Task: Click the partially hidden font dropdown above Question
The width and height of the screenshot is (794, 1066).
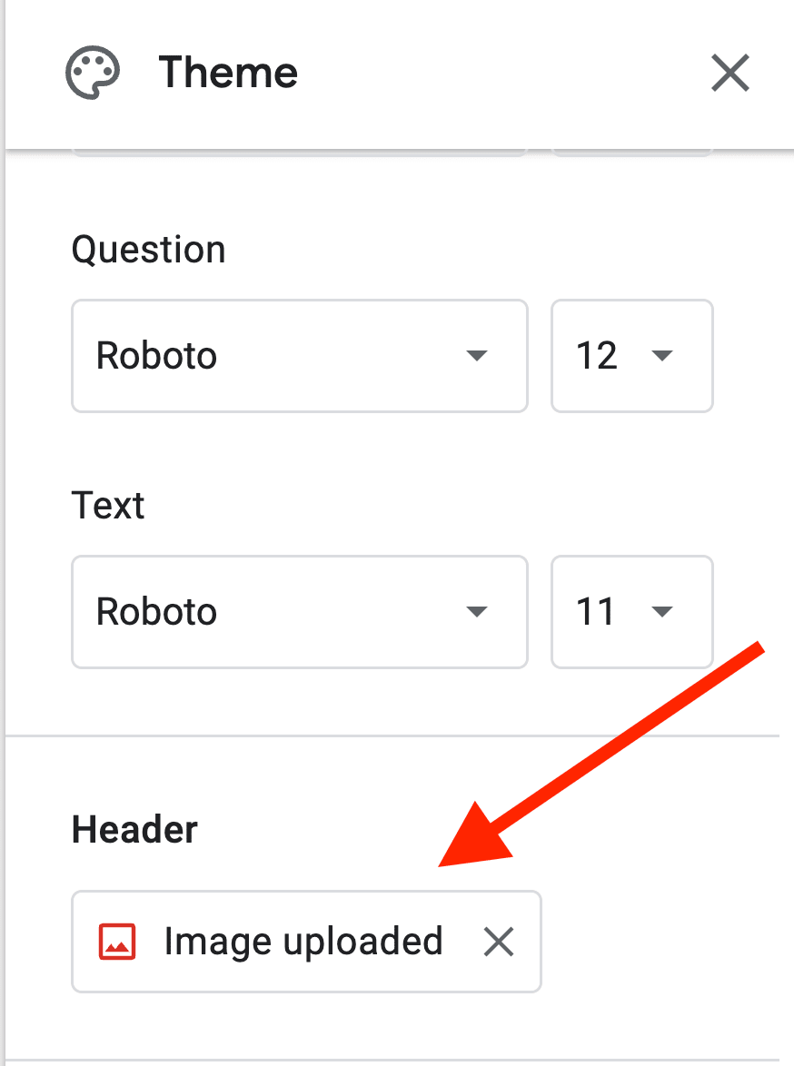Action: 299,152
